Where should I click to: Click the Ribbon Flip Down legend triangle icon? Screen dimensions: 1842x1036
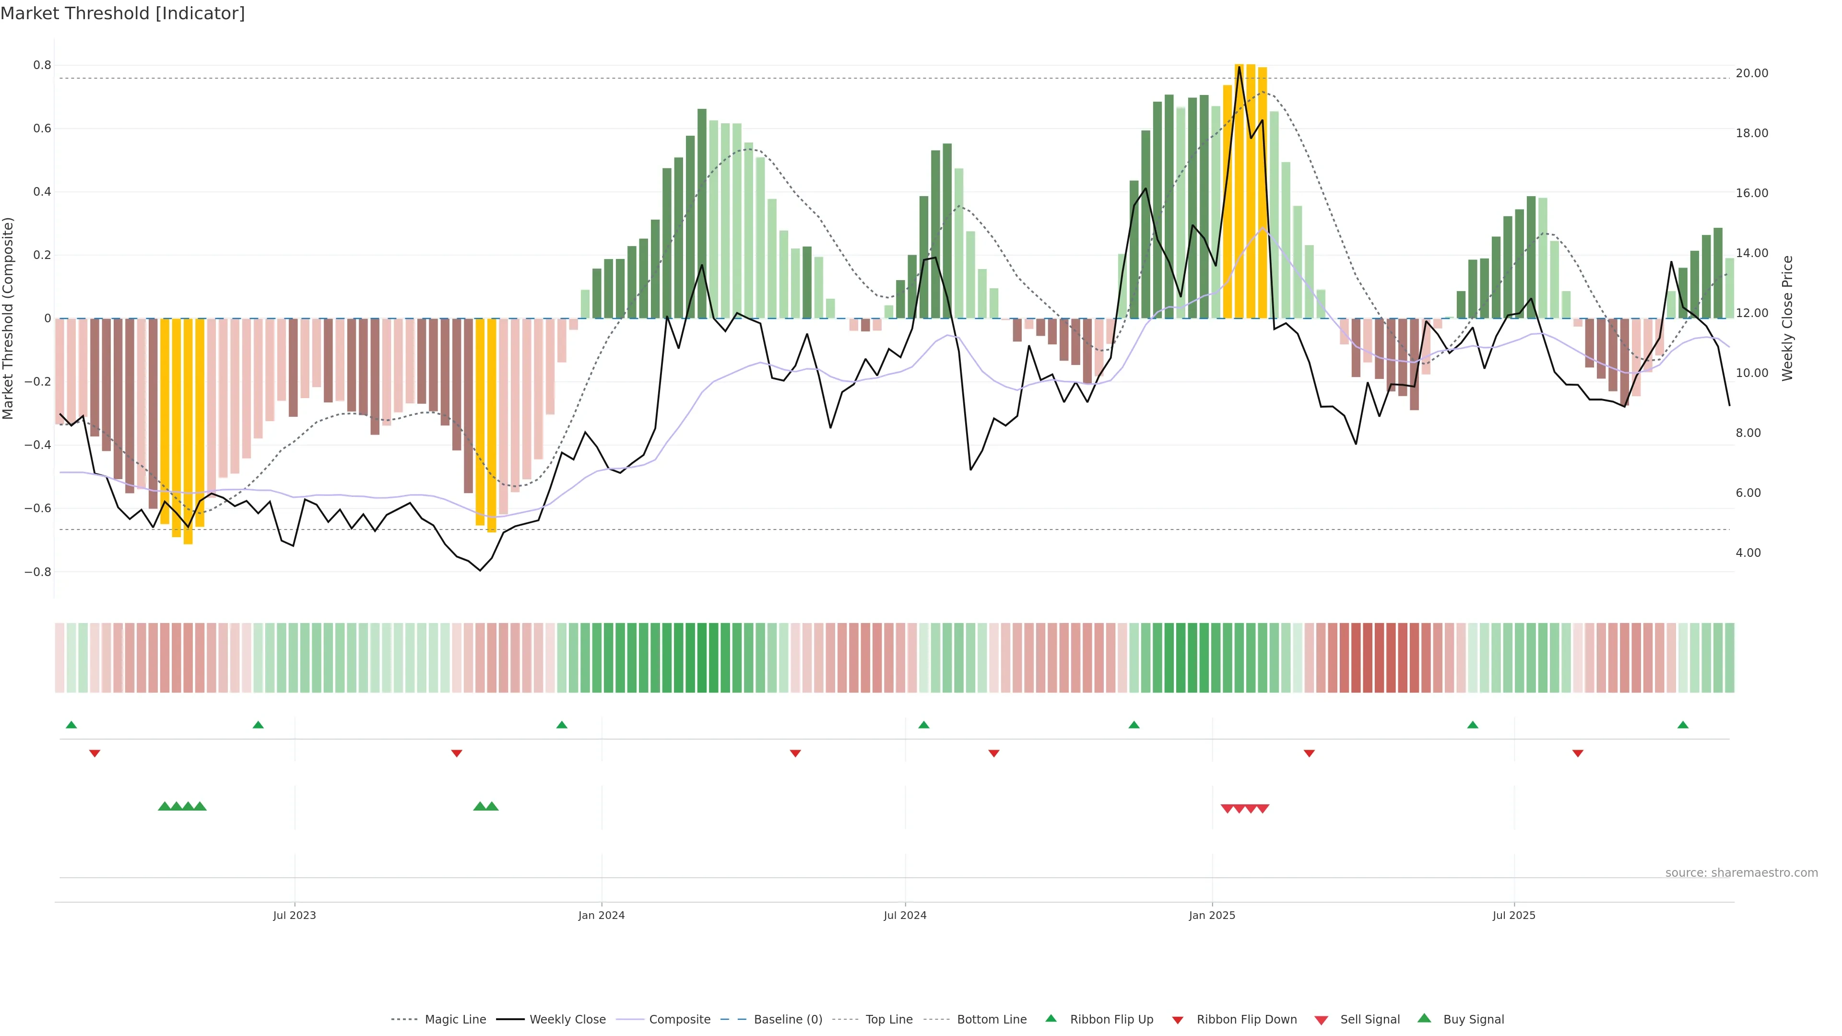[1178, 1020]
